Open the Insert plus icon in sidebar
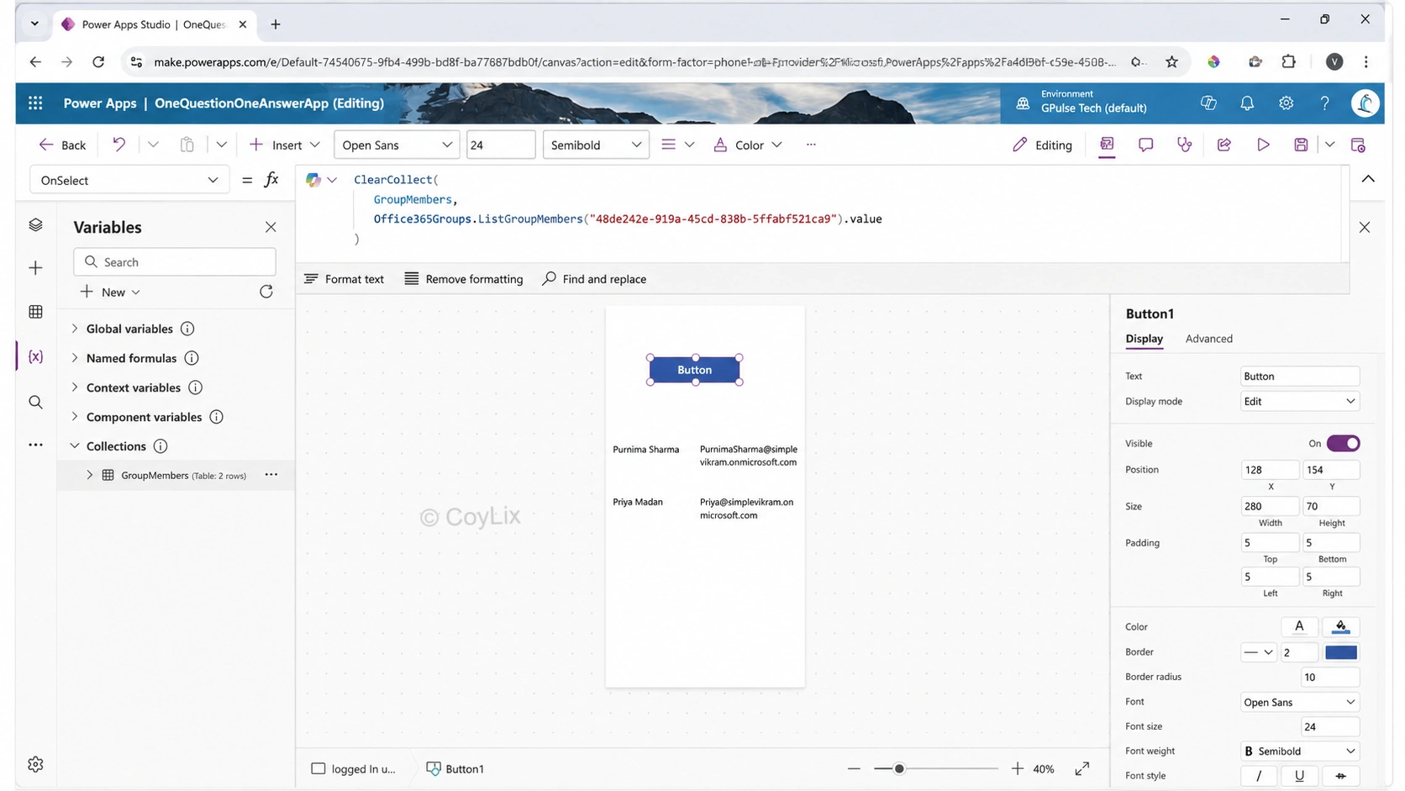Screen dimensions: 1405x791 (35, 268)
